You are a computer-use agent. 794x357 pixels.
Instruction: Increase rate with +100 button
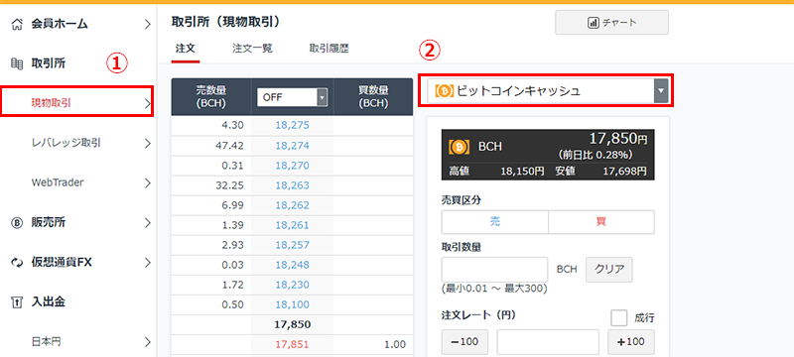pos(631,342)
